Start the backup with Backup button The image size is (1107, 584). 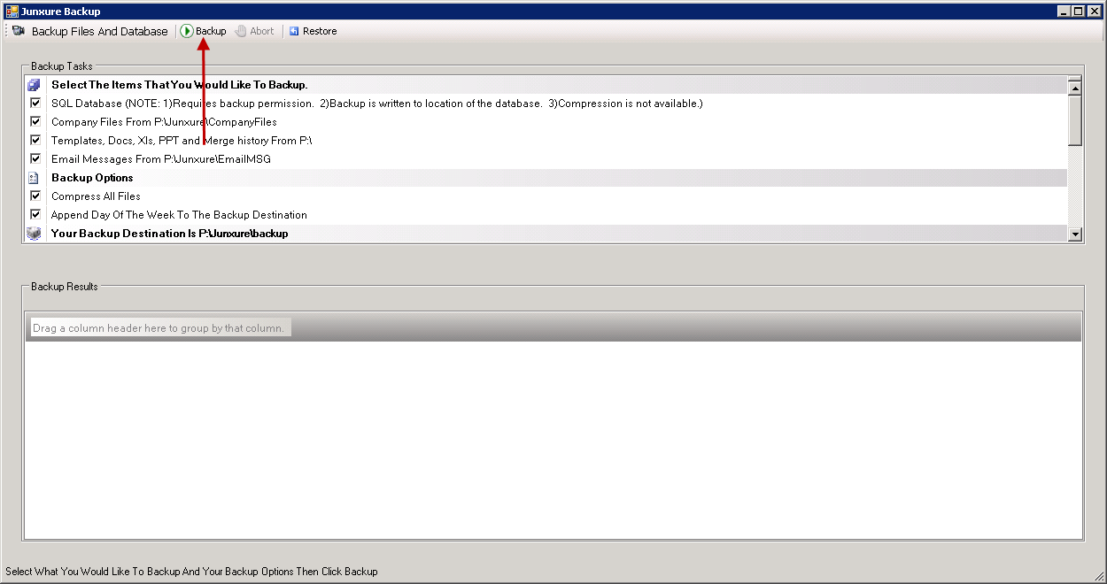[204, 31]
